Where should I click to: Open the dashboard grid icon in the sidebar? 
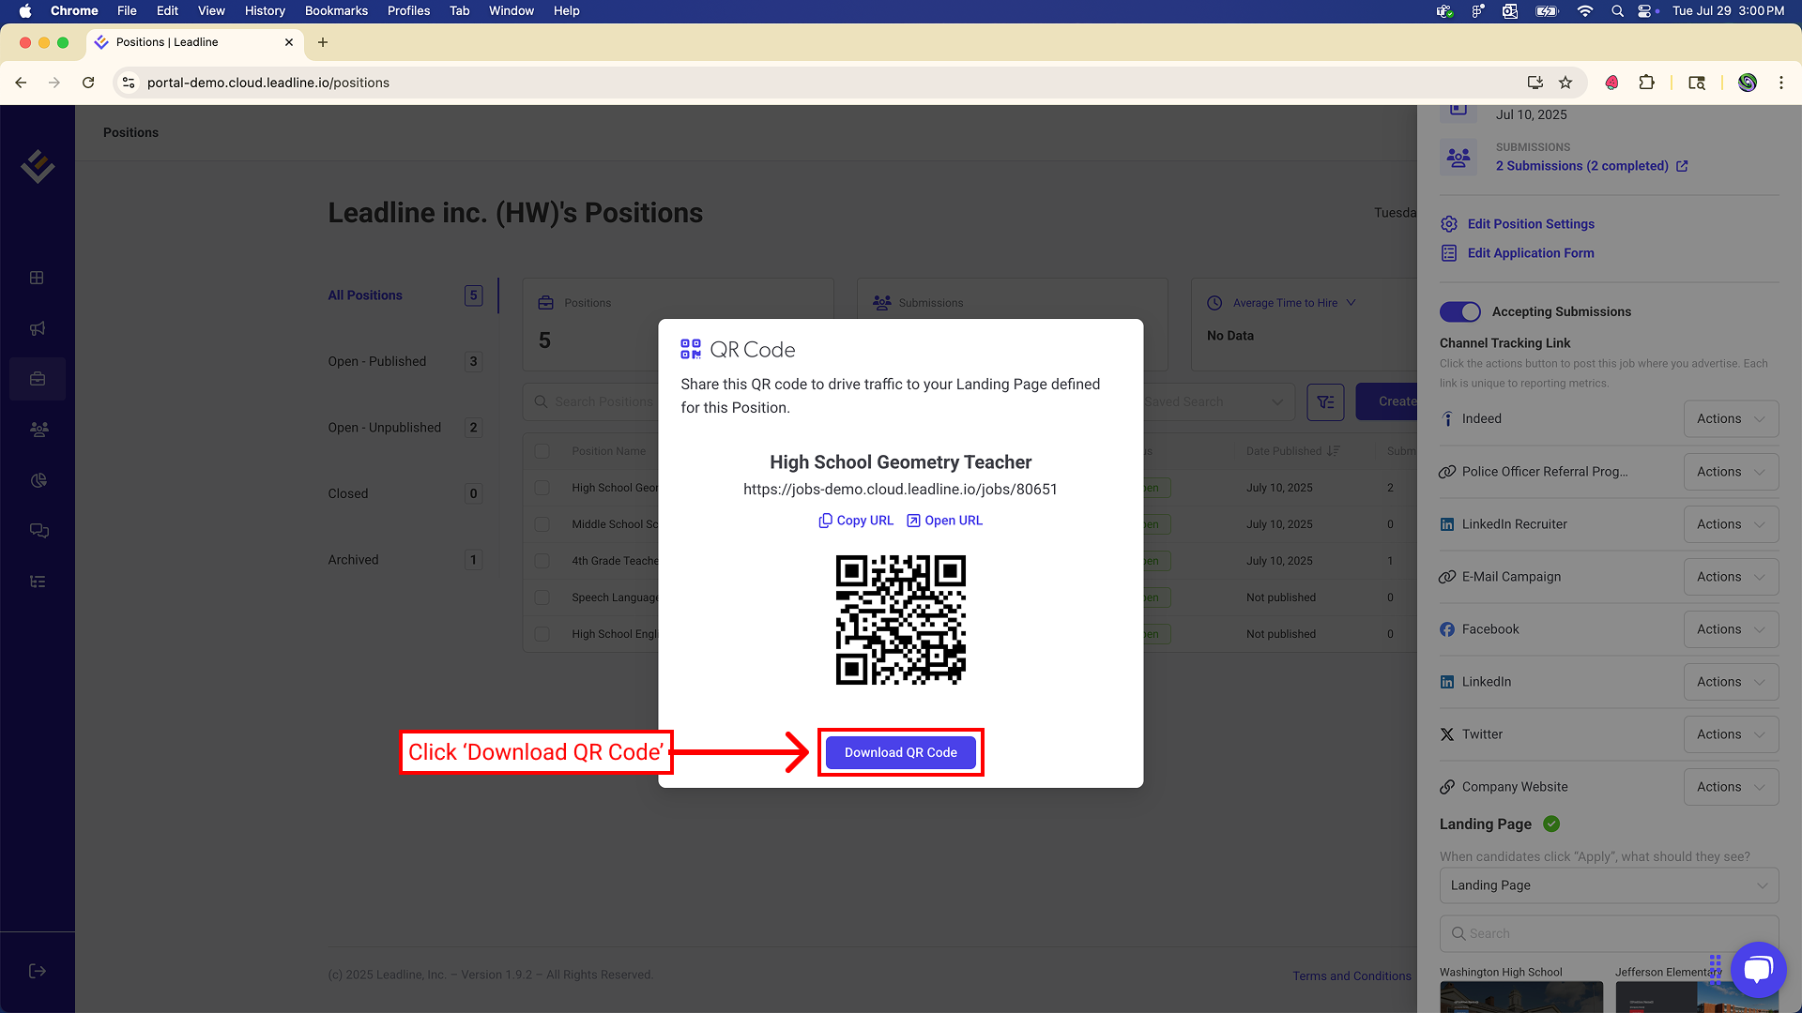37,278
